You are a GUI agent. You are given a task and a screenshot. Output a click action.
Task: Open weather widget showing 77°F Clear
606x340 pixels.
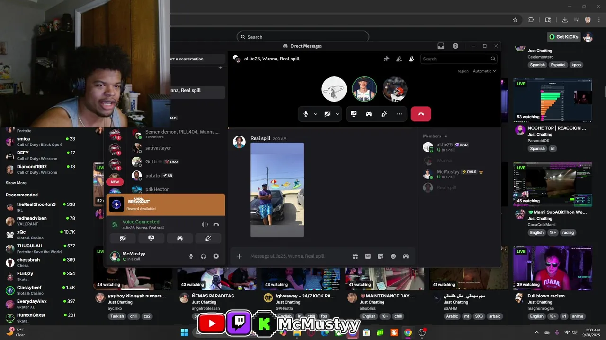click(16, 332)
